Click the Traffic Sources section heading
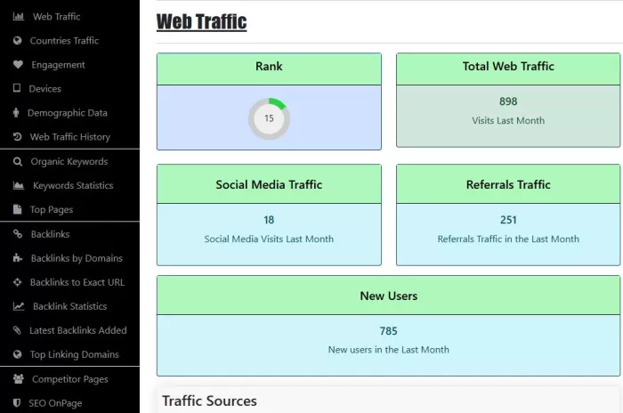623x413 pixels. point(209,401)
